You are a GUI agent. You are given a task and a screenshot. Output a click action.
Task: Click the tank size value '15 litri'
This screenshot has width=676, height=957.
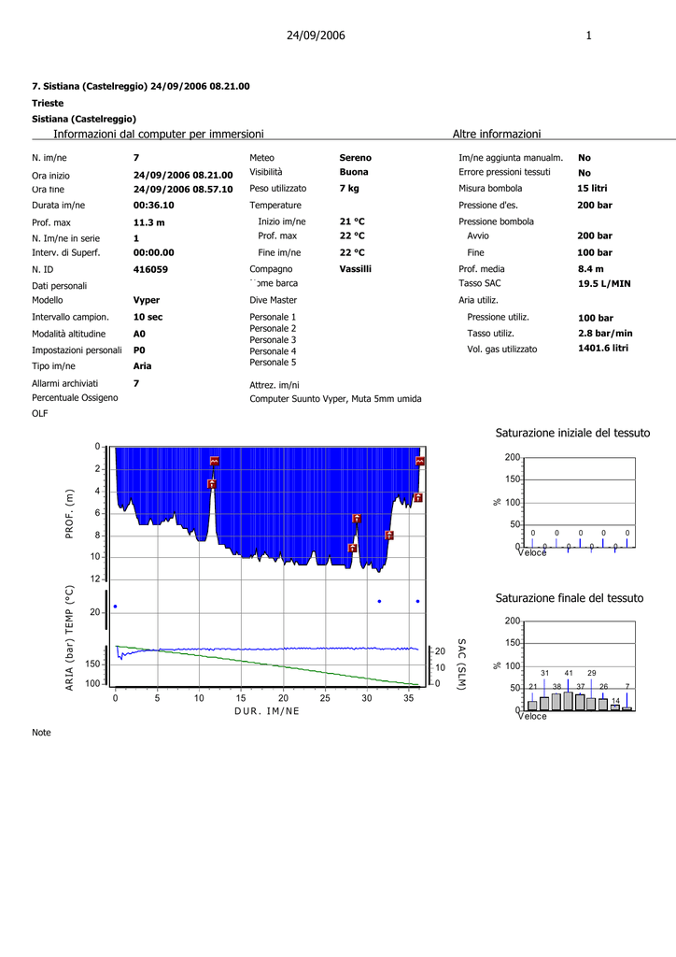(592, 189)
